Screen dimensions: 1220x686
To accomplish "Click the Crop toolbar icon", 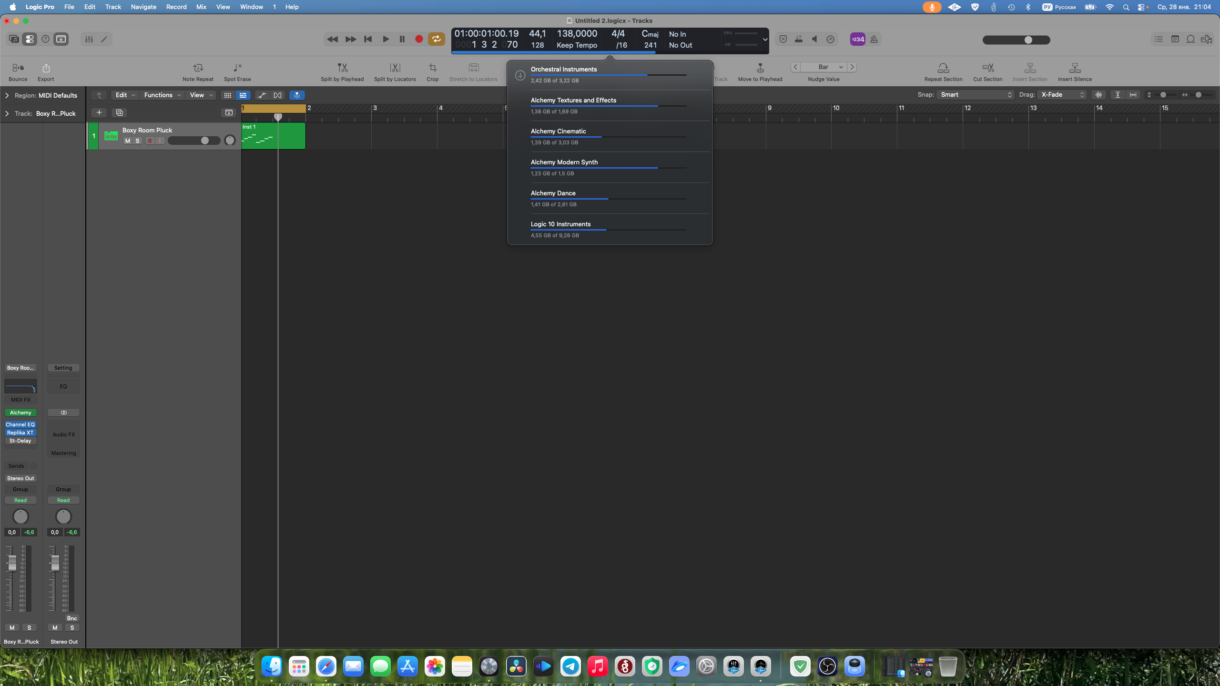I will pyautogui.click(x=432, y=68).
